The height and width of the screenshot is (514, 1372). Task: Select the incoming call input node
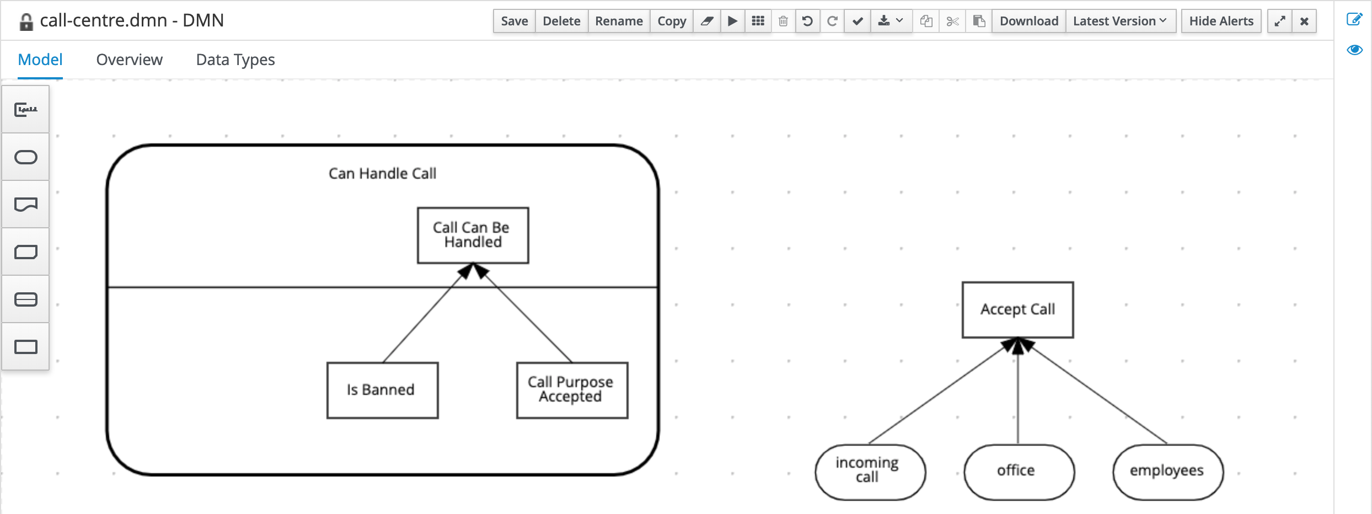870,472
